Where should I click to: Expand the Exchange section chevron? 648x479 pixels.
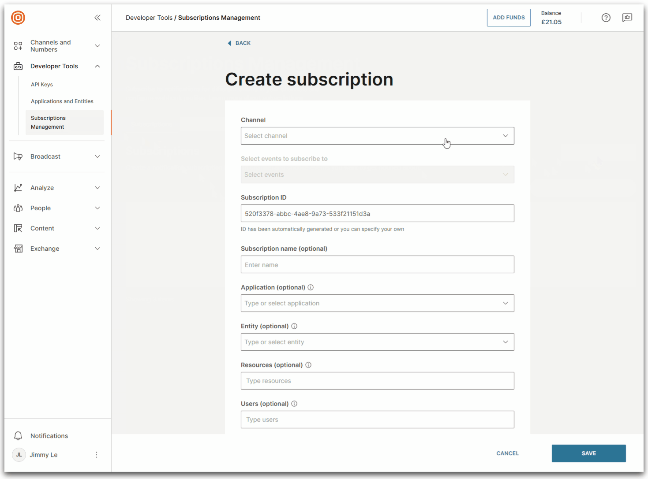(x=97, y=249)
